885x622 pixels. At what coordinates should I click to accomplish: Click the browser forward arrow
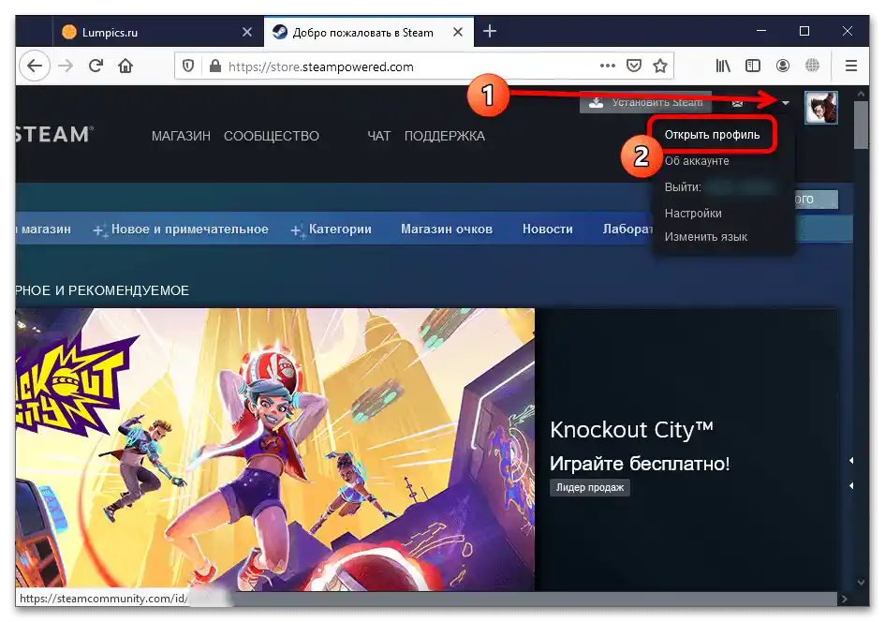(x=66, y=66)
